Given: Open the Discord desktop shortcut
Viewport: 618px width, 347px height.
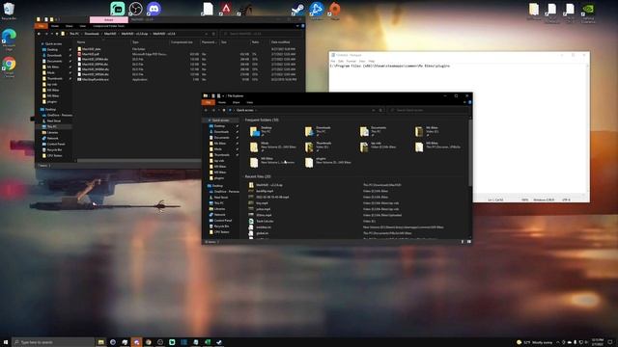Looking at the screenshot, I should pyautogui.click(x=154, y=9).
